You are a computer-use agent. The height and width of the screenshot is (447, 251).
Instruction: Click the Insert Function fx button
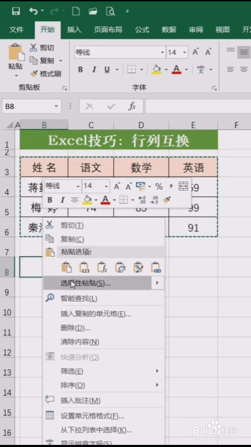click(132, 107)
